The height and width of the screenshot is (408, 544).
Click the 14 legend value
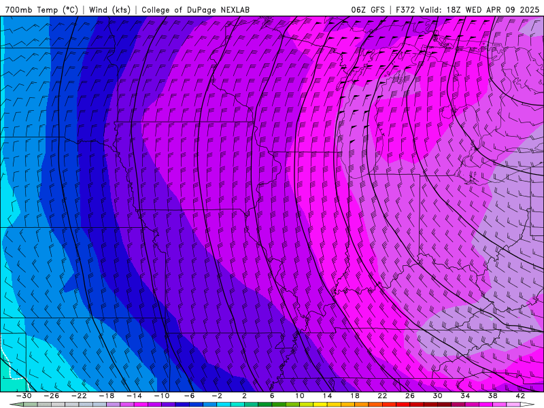tap(327, 396)
